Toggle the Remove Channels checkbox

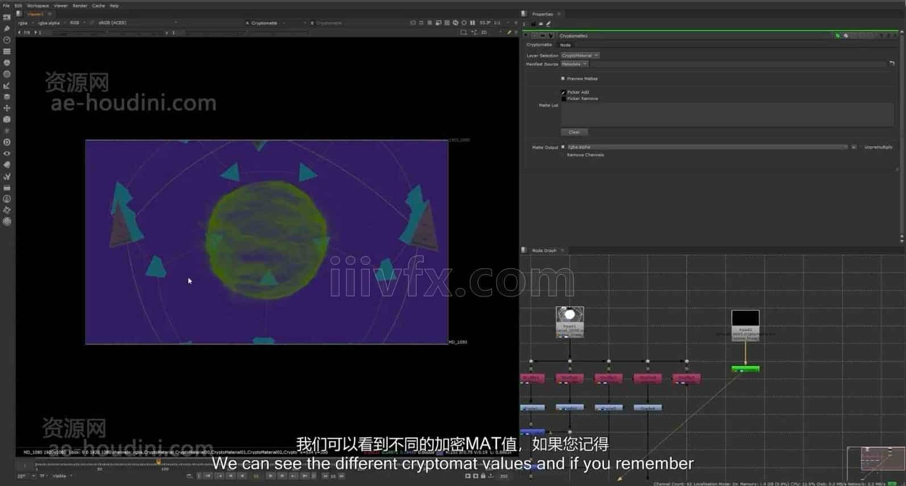563,155
